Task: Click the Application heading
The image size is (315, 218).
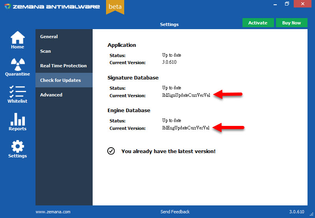Action: 122,45
